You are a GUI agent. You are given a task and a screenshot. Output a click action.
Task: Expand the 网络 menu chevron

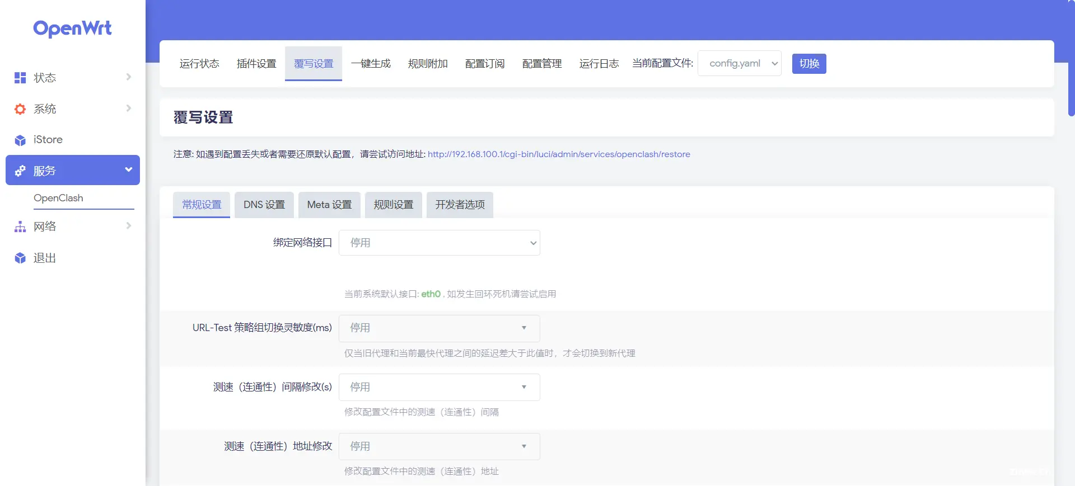[129, 225]
